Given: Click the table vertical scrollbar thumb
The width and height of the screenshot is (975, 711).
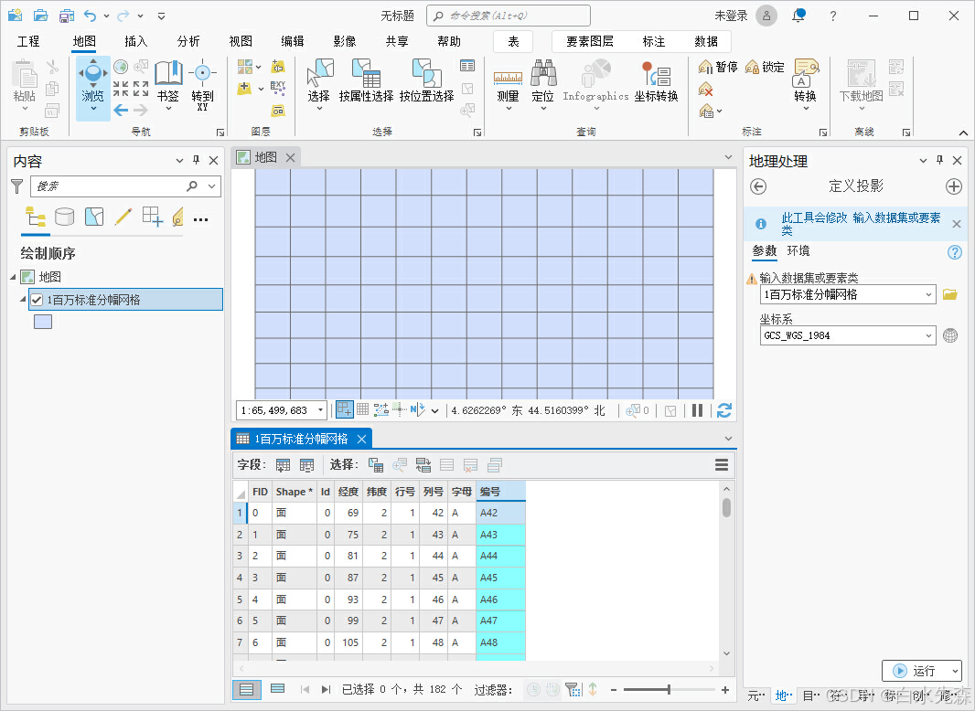Looking at the screenshot, I should [726, 508].
